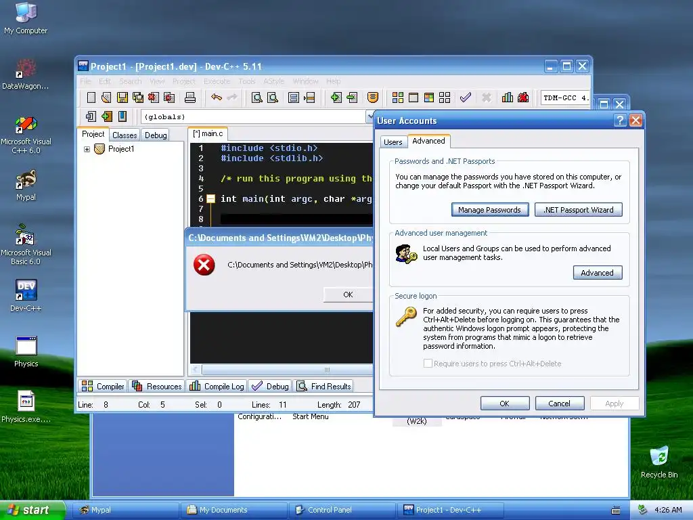Click the Goto Line toolbar icon
Image resolution: width=693 pixels, height=520 pixels.
pyautogui.click(x=309, y=97)
